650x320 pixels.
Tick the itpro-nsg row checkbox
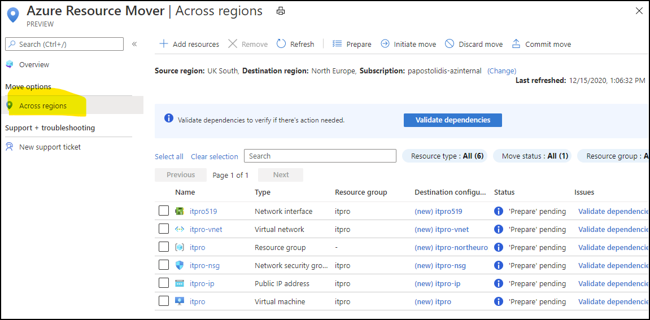pyautogui.click(x=164, y=265)
